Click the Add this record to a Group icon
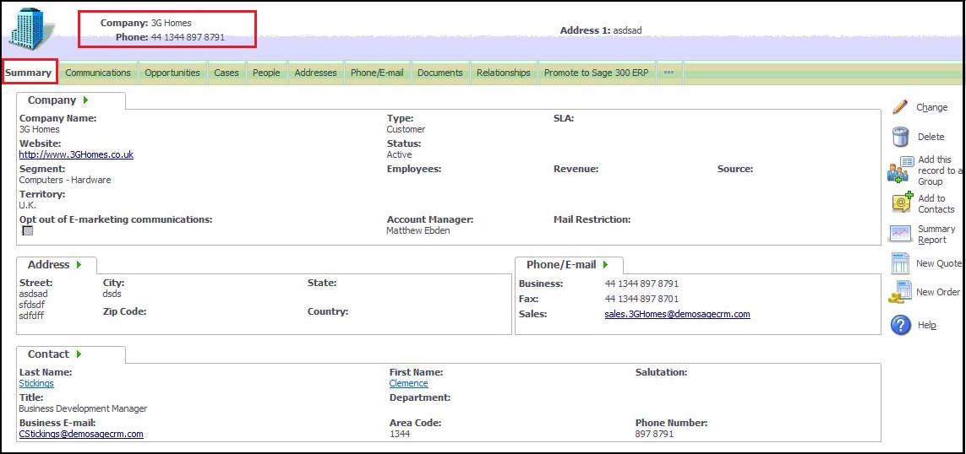Image resolution: width=966 pixels, height=454 pixels. [901, 170]
